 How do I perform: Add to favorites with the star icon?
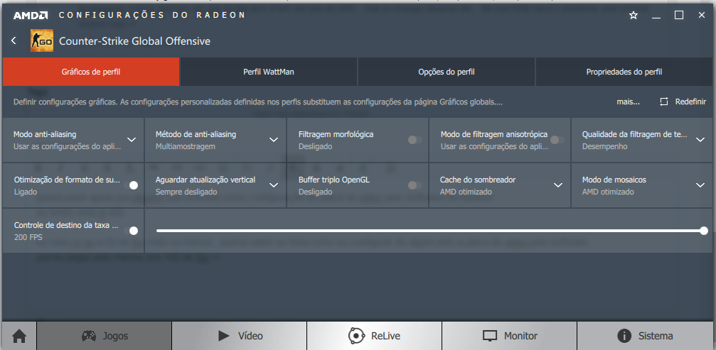pyautogui.click(x=634, y=16)
